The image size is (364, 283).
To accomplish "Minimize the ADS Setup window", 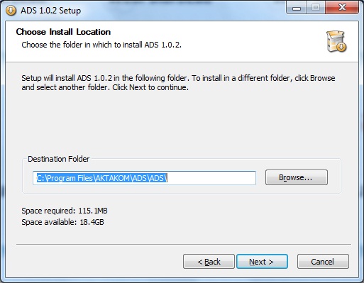I will [297, 8].
